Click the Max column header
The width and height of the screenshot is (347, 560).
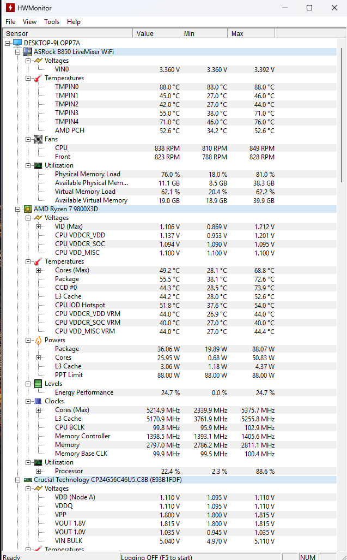251,34
